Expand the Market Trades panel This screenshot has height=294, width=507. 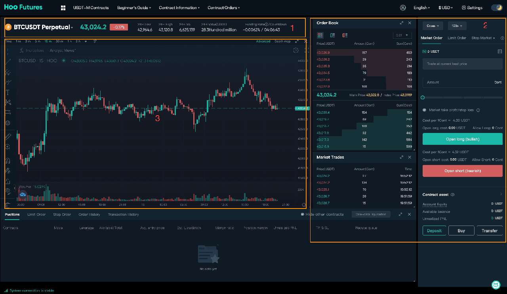[x=402, y=157]
